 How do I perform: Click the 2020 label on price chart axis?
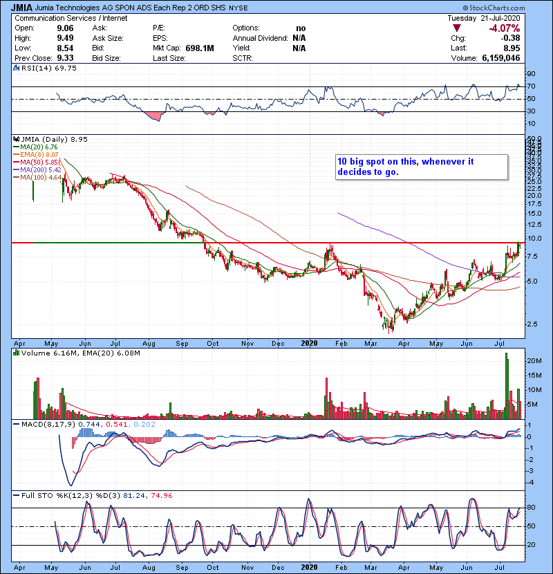coord(309,344)
